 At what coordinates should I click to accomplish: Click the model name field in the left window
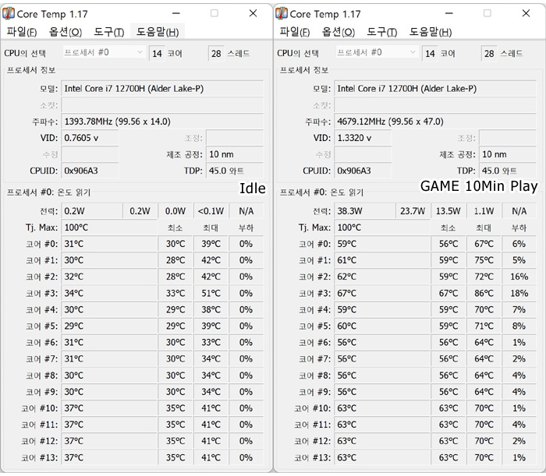point(161,89)
